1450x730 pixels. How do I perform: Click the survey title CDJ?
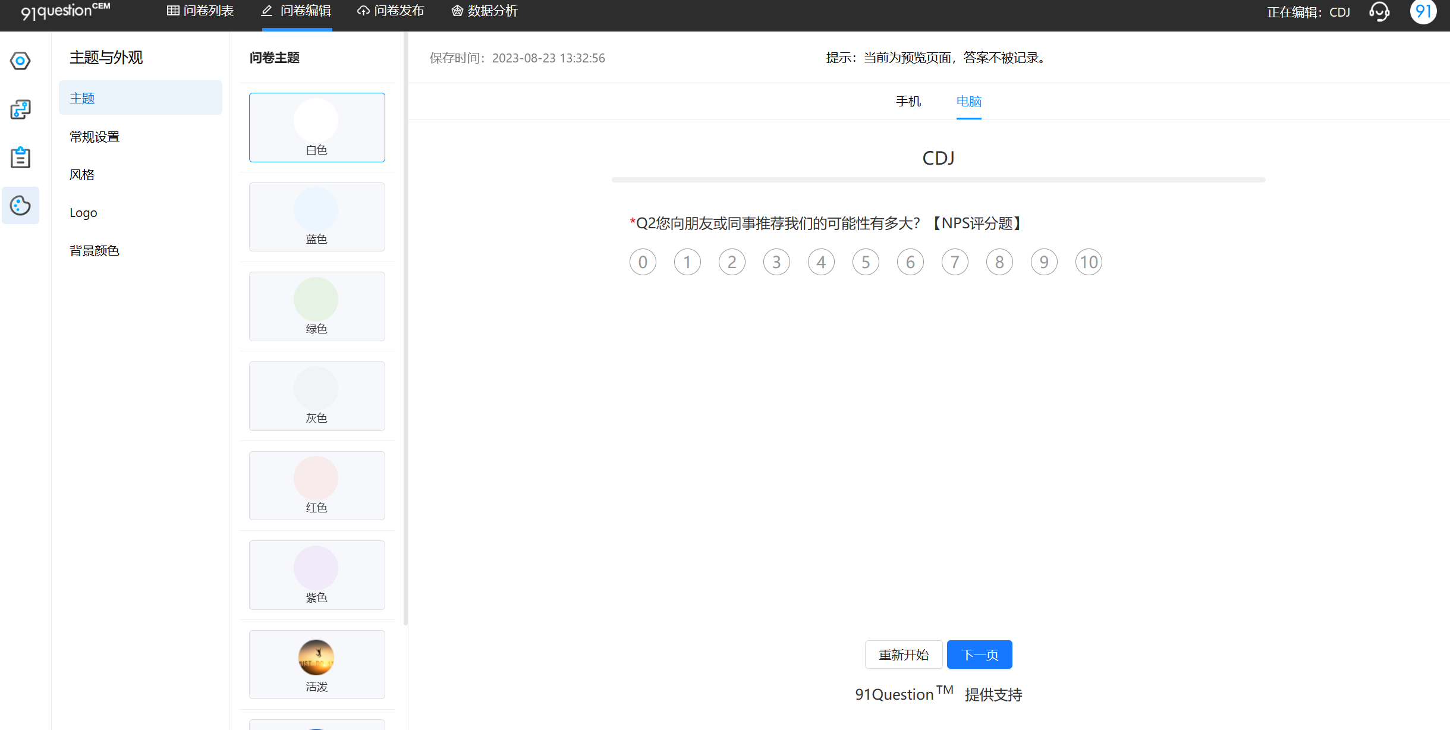(x=938, y=158)
